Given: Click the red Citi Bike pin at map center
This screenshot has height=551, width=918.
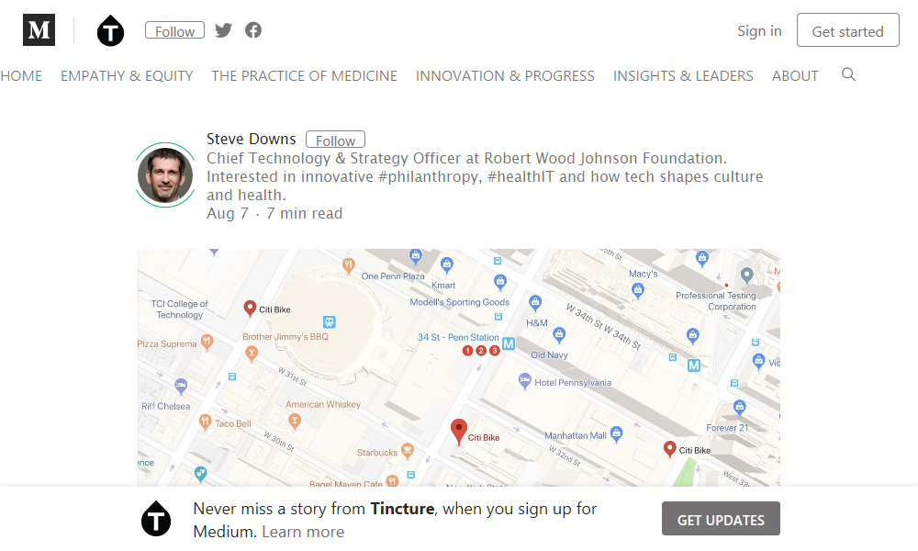Looking at the screenshot, I should coord(460,431).
